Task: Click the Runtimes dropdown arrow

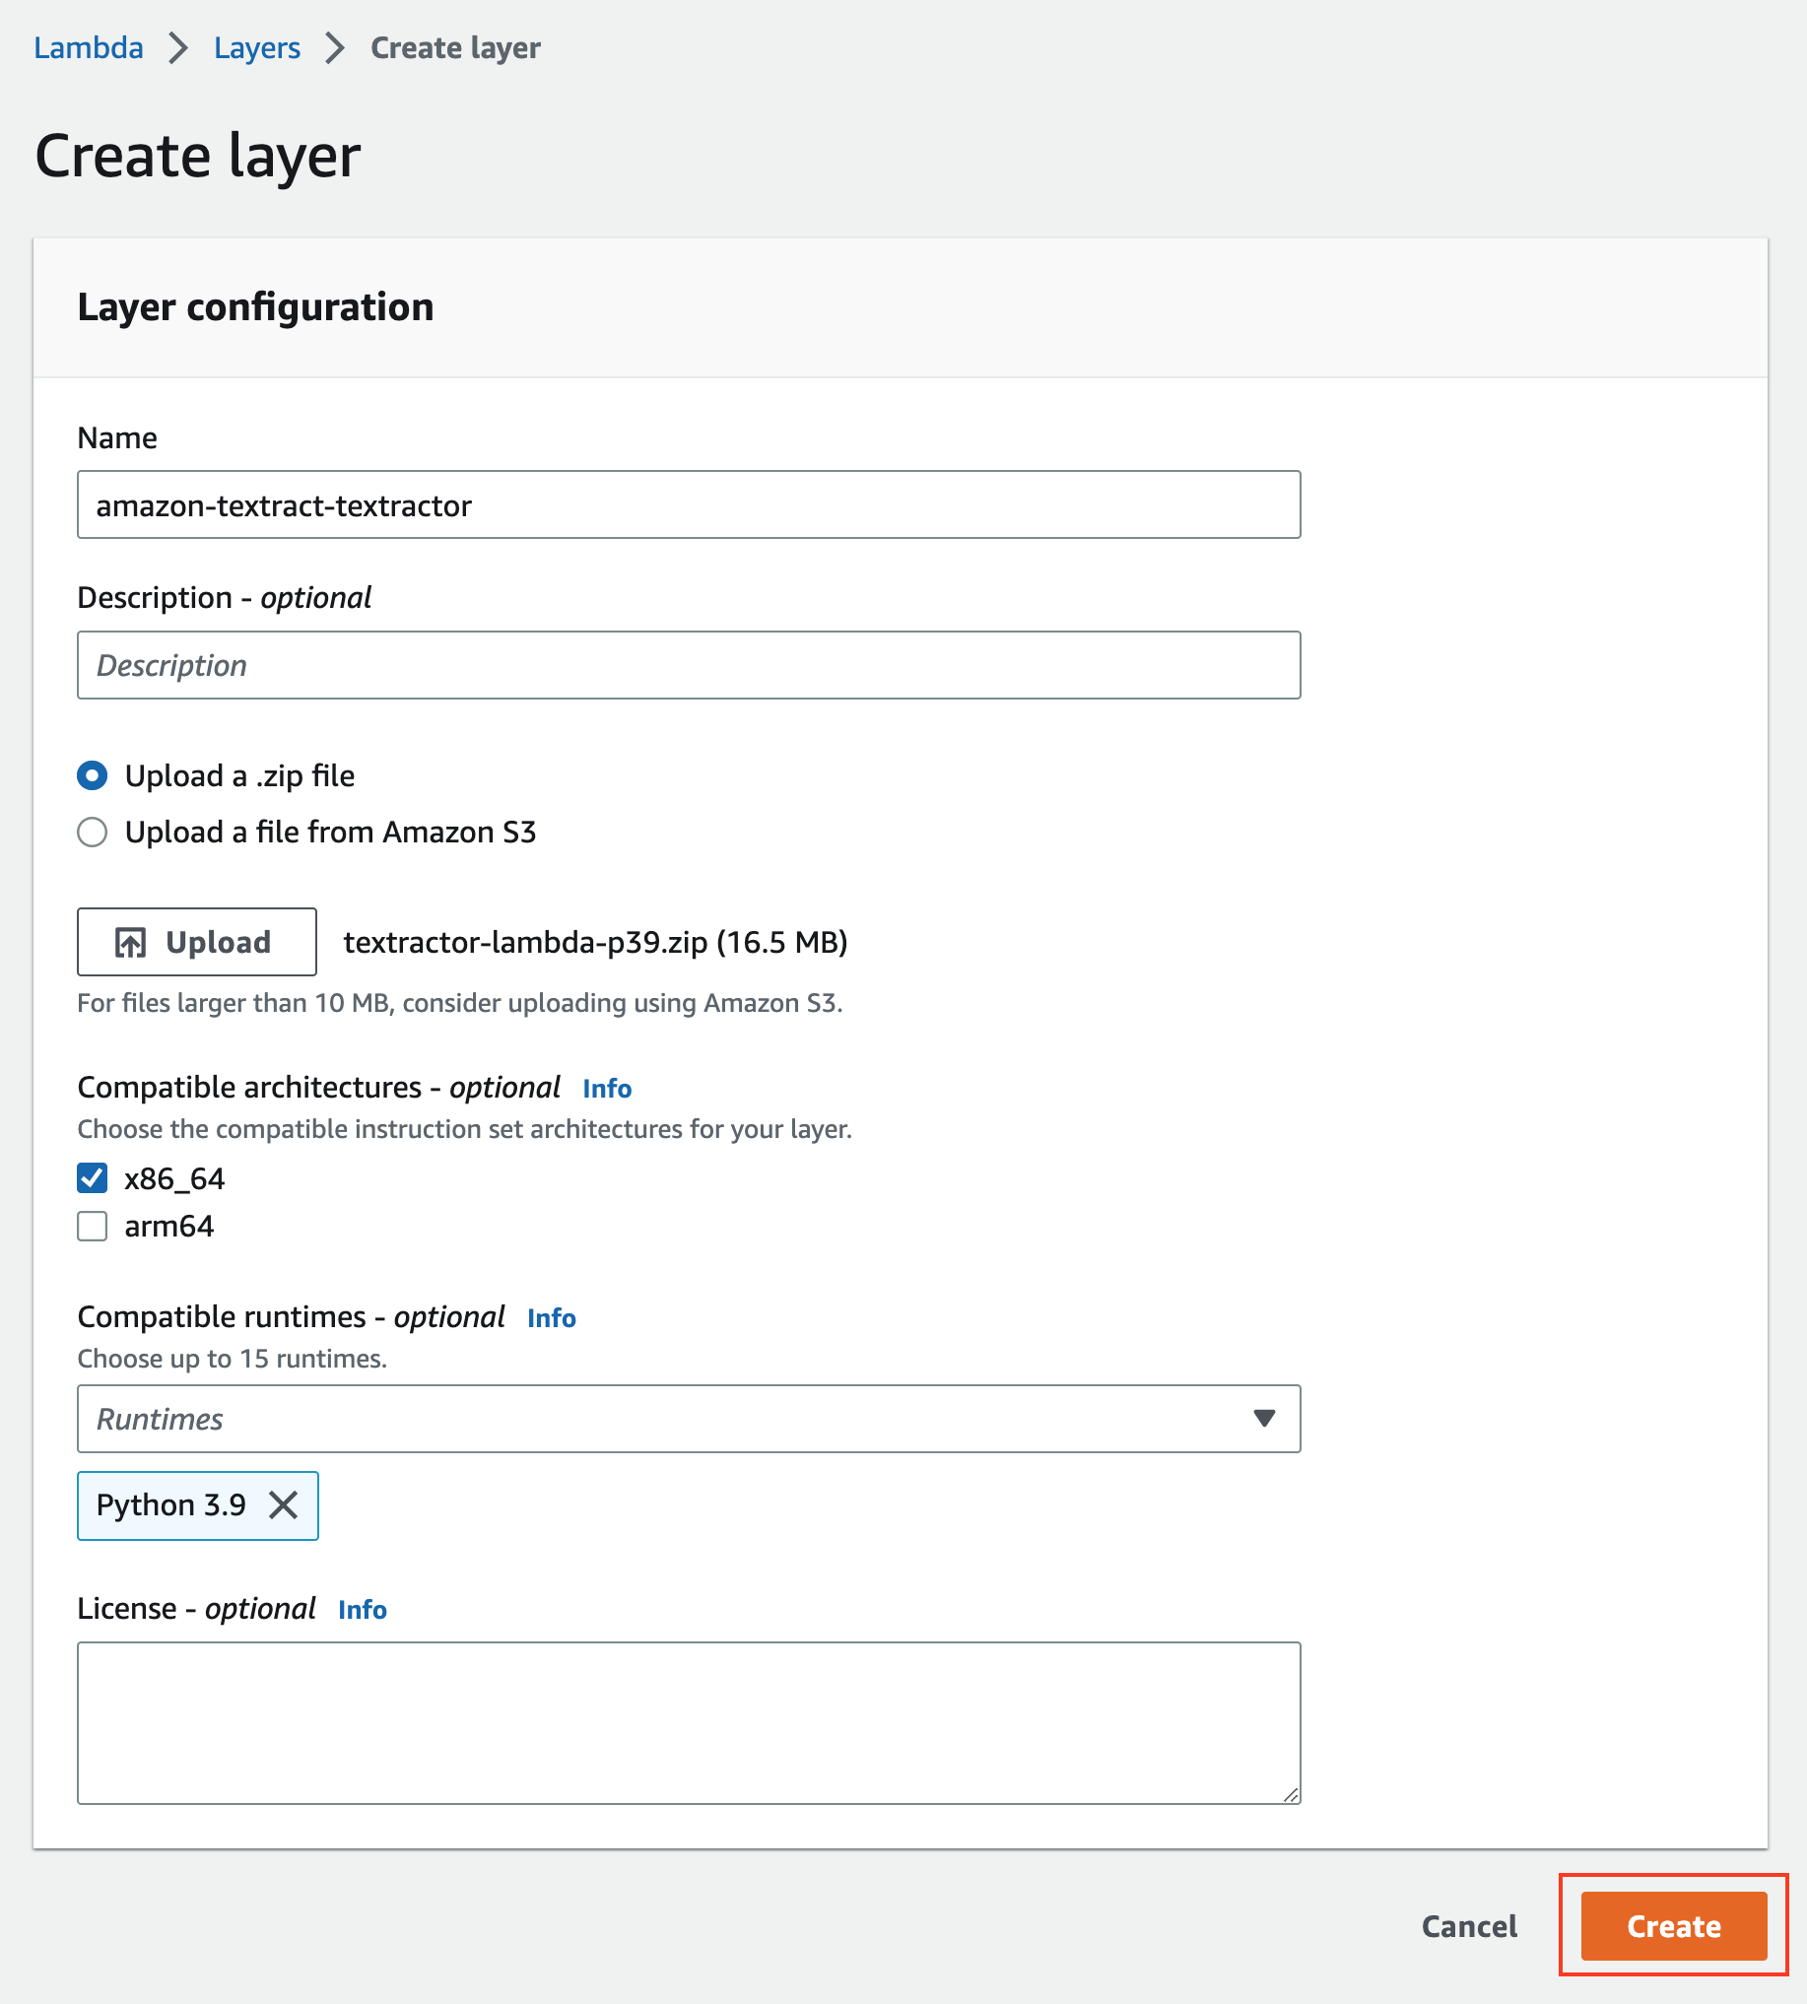Action: [1264, 1420]
